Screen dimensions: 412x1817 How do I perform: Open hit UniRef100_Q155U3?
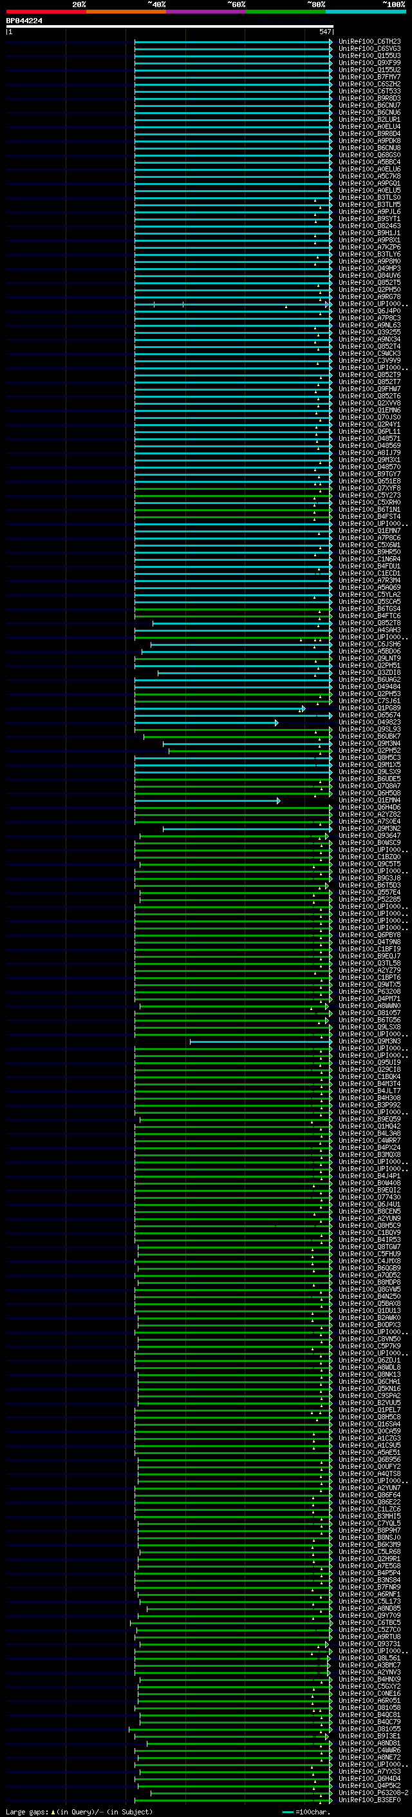click(370, 55)
